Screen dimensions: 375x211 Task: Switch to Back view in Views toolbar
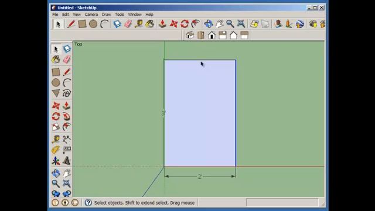[x=234, y=35]
